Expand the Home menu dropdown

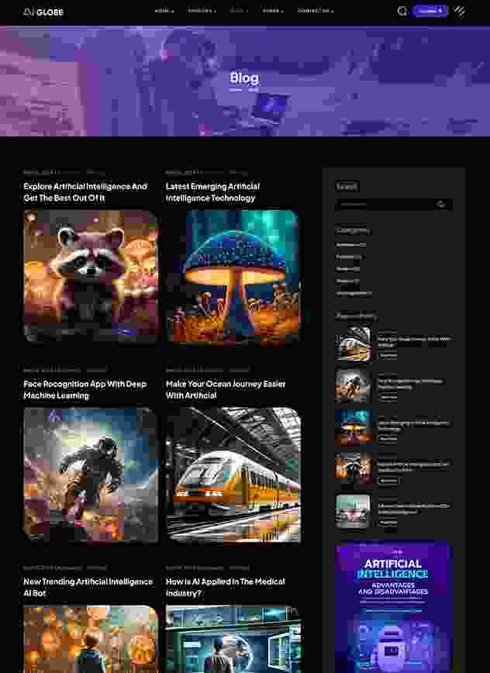click(x=164, y=12)
